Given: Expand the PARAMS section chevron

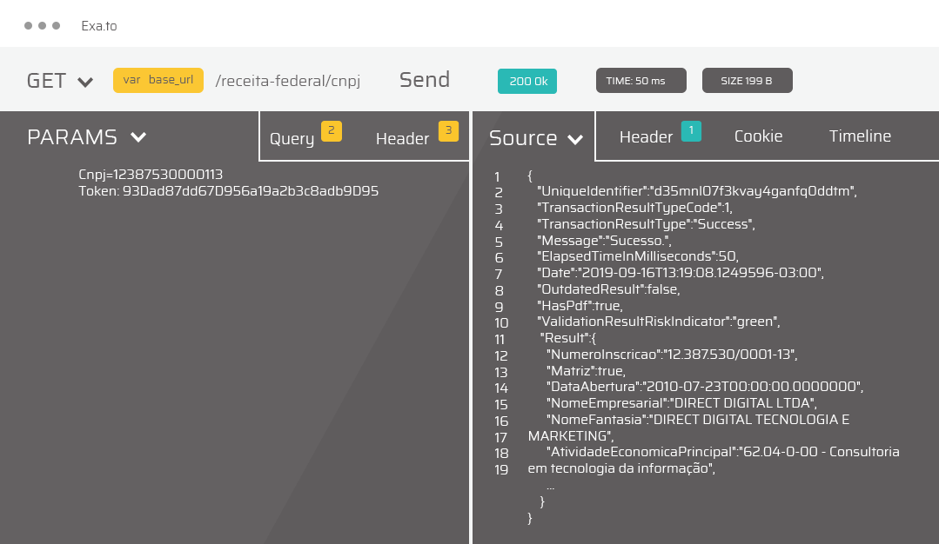Looking at the screenshot, I should 137,137.
